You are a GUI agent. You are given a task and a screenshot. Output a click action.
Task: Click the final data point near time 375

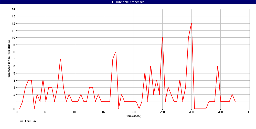(x=235, y=102)
